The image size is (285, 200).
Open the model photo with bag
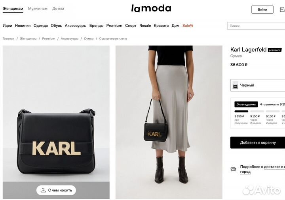pyautogui.click(x=169, y=122)
